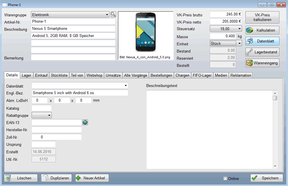
Task: Click the VK-Preis netto field
Action: pyautogui.click(x=226, y=21)
